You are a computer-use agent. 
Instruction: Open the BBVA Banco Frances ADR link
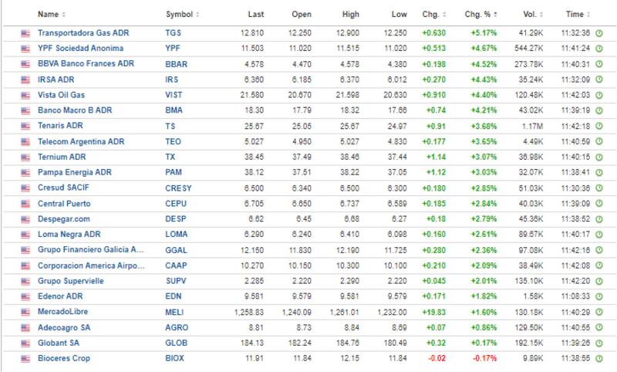[86, 64]
